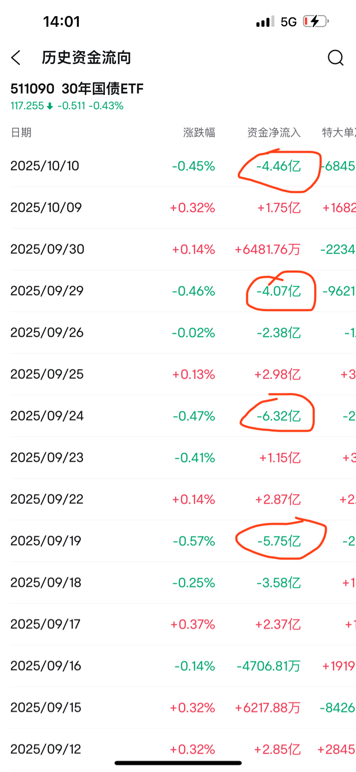Tap circled -5.75亿 on 2025/09/19
Image resolution: width=356 pixels, height=772 pixels.
[x=279, y=541]
